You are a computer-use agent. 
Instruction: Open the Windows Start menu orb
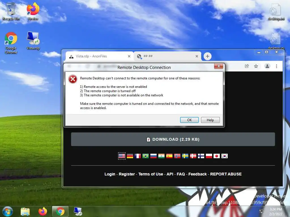pyautogui.click(x=7, y=211)
